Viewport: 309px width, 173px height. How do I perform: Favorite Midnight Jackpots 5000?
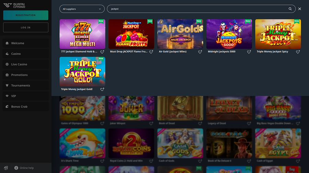(249, 52)
